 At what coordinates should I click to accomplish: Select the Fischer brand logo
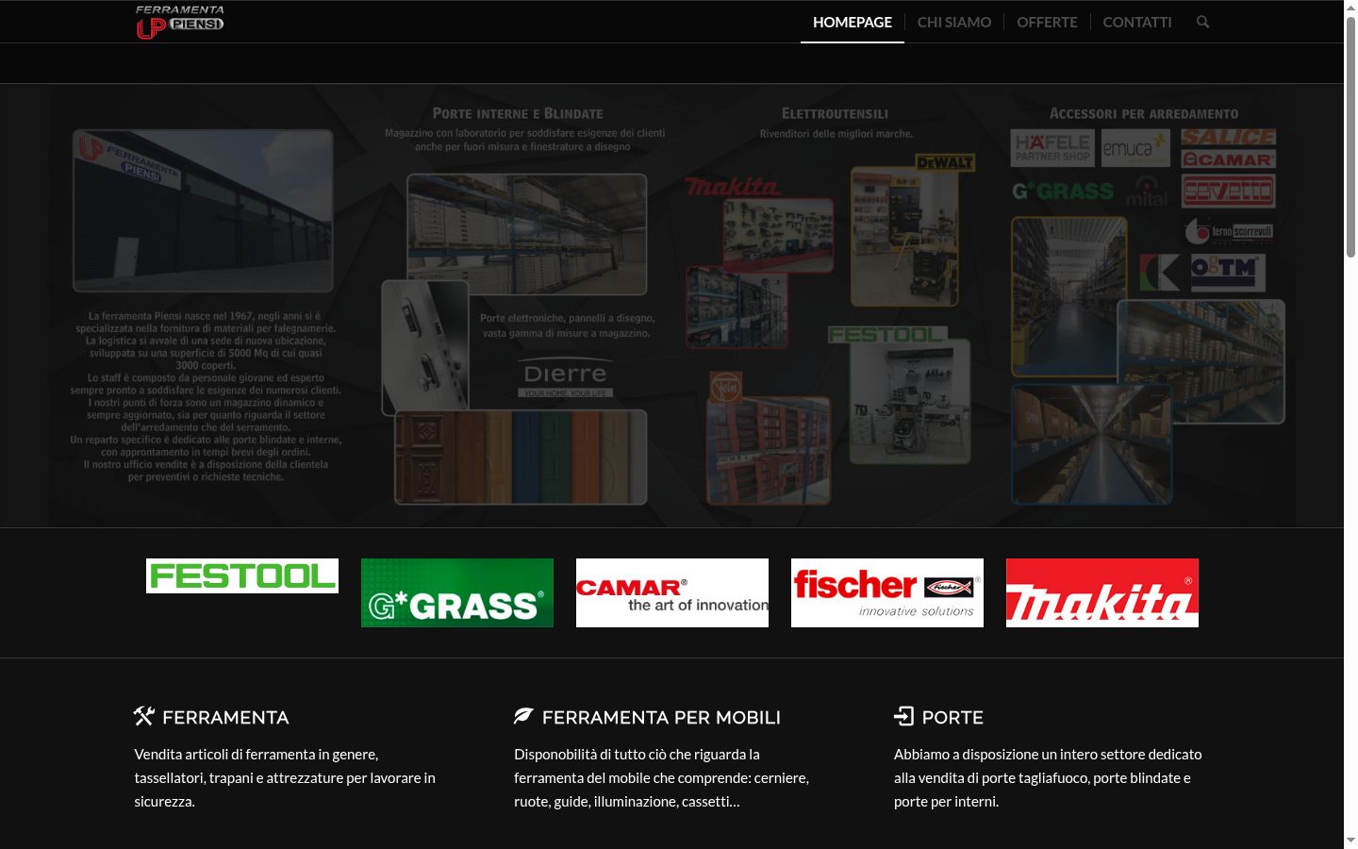[887, 592]
